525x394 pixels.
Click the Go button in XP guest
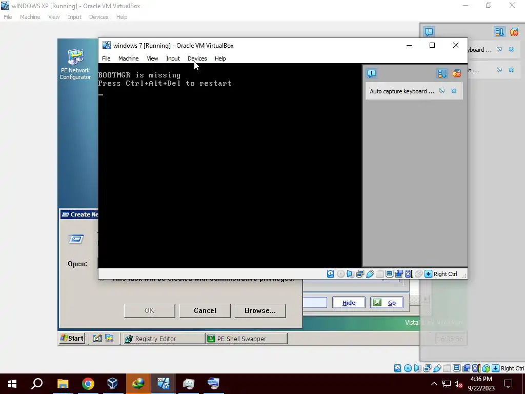[x=387, y=303]
